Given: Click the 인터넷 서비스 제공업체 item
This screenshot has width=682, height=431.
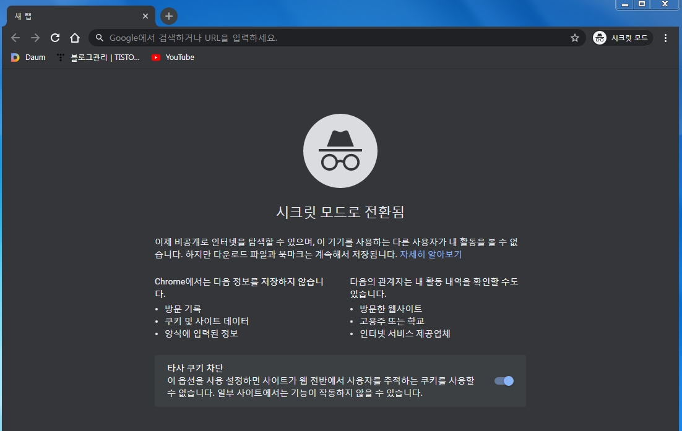Looking at the screenshot, I should point(405,334).
